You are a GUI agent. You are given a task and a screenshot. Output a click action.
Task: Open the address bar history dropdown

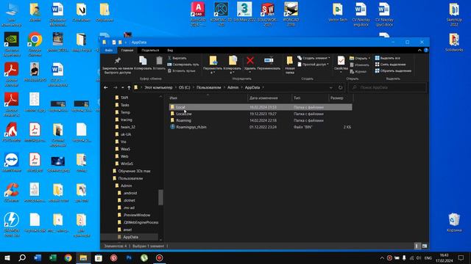coord(331,87)
